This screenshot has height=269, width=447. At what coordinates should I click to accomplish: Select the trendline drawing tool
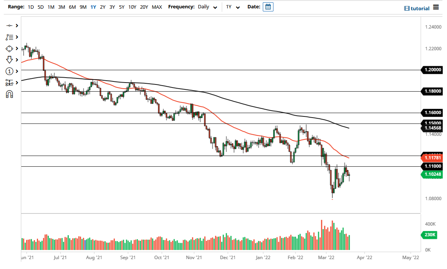tap(9, 25)
